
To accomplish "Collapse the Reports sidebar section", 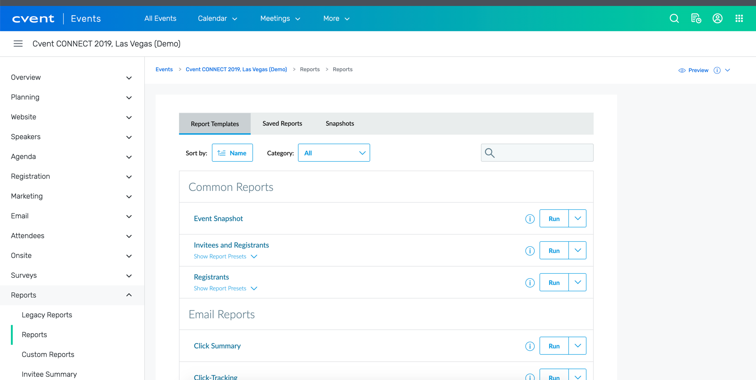I will click(72, 295).
